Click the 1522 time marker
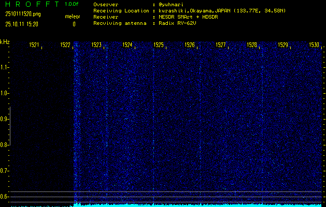 click(x=65, y=46)
